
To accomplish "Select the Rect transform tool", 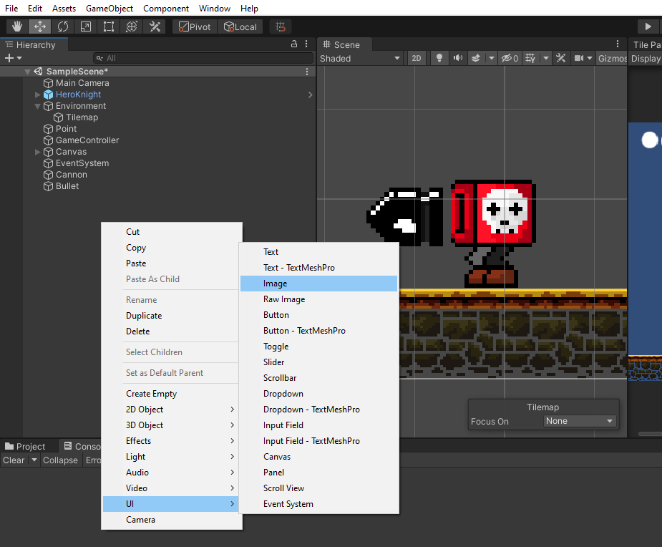I will click(109, 26).
